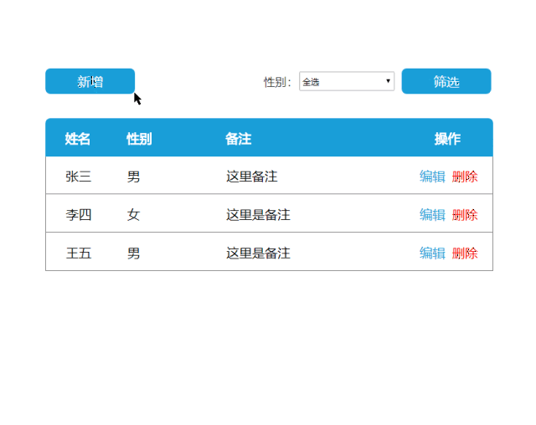Delete the 王五 row via 删除
Viewport: 536px width, 425px height.
tap(465, 253)
